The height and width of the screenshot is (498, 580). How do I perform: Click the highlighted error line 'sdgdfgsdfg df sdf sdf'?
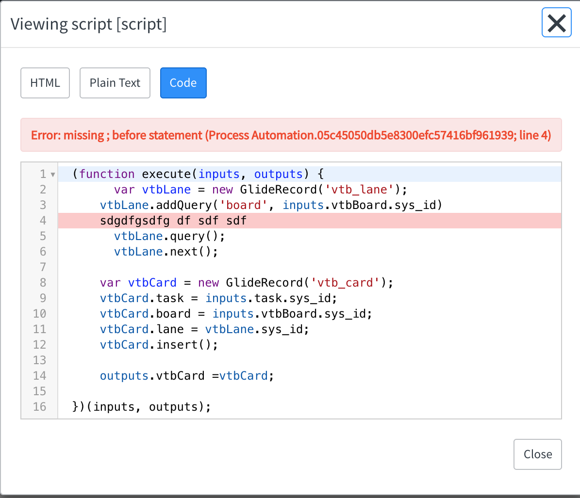pos(310,221)
